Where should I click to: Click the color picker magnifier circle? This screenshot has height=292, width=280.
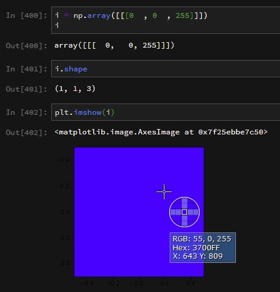pos(184,212)
